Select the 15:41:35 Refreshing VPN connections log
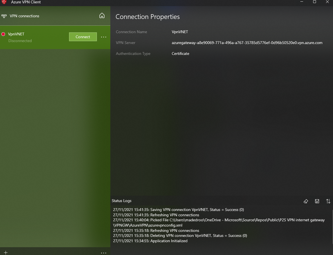This screenshot has height=255, width=333. tap(156, 215)
